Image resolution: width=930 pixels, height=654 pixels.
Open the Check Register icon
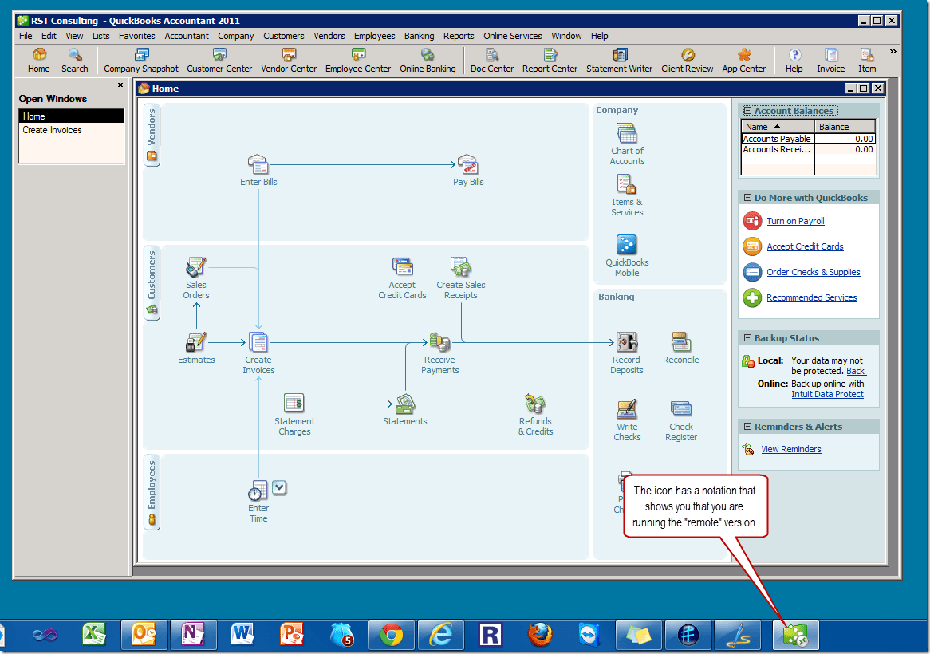pyautogui.click(x=681, y=409)
